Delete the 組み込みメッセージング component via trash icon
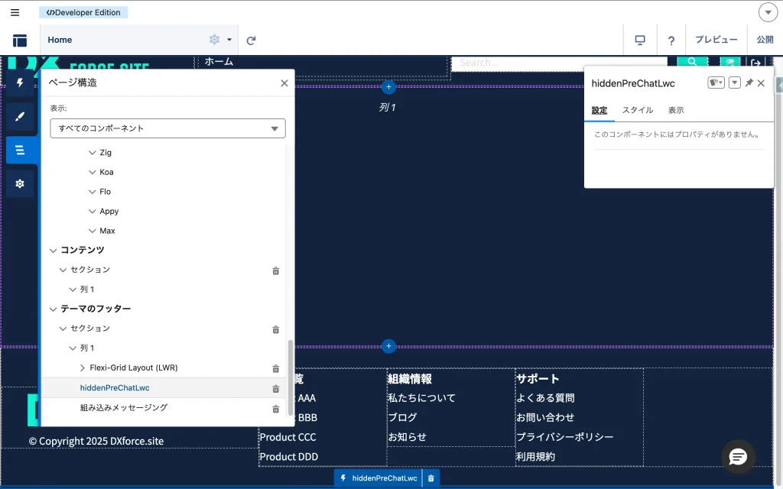The image size is (783, 489). point(276,409)
